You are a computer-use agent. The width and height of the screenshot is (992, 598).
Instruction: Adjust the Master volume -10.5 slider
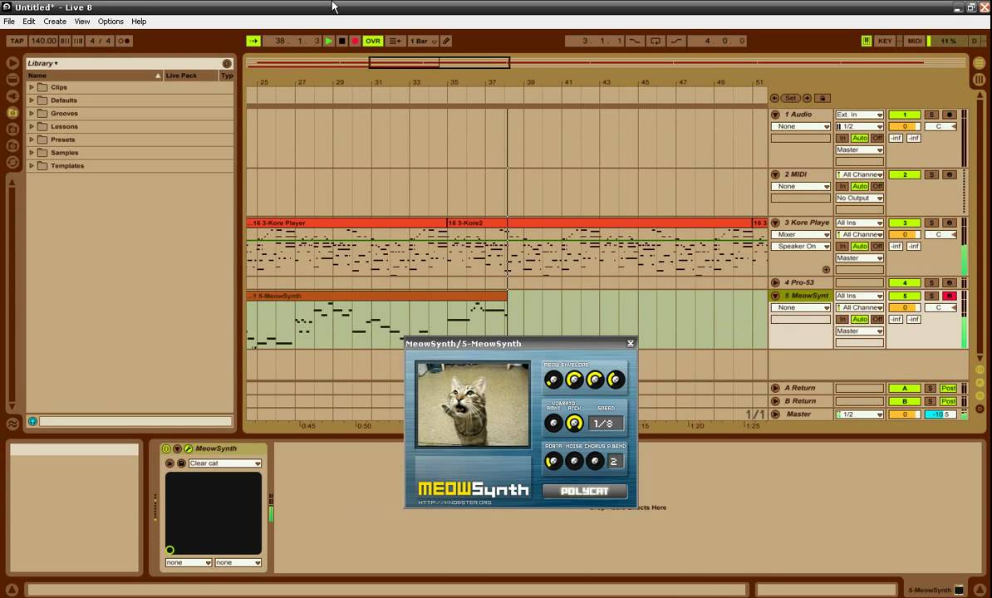[x=940, y=414]
